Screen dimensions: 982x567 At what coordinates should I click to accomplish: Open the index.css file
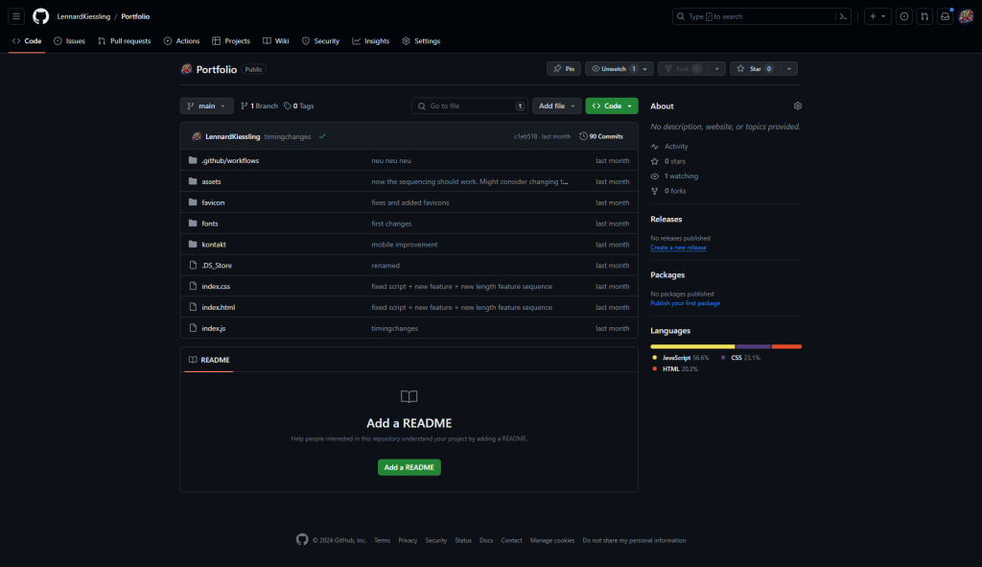coord(216,286)
